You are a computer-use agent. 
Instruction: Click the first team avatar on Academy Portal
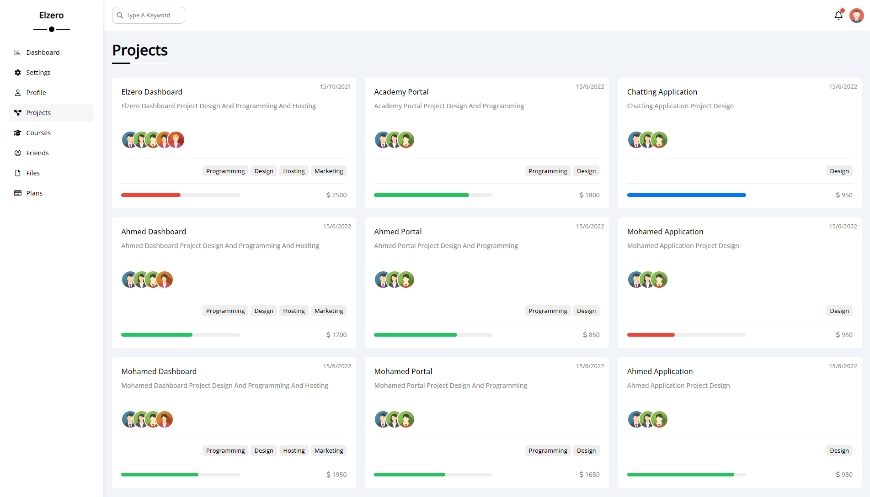click(382, 140)
